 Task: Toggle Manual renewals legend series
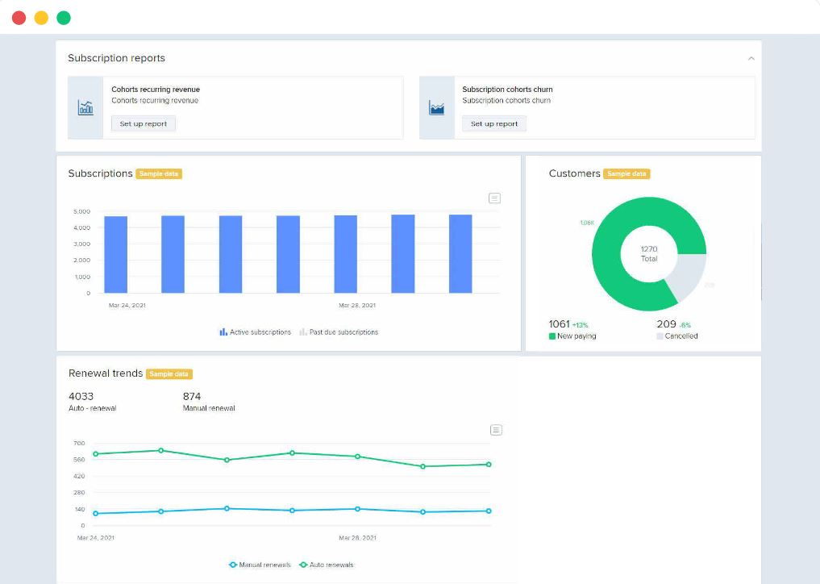(x=260, y=565)
